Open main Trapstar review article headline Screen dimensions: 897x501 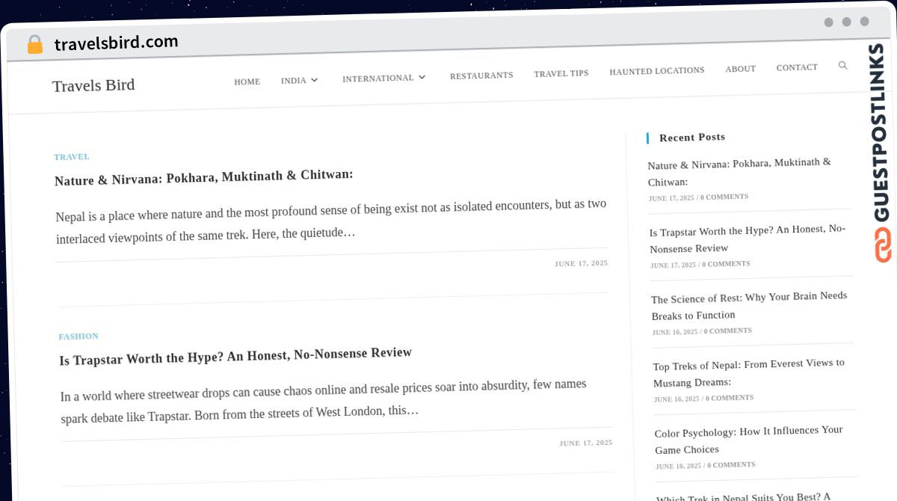coord(235,356)
